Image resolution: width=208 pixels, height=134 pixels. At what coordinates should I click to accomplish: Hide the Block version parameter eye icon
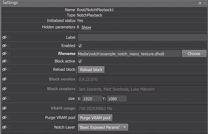[4, 79]
